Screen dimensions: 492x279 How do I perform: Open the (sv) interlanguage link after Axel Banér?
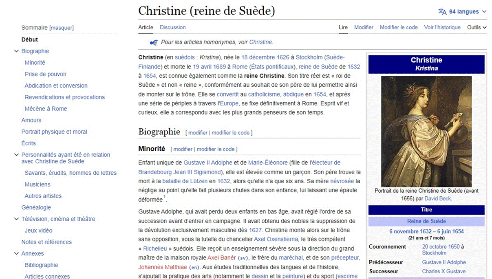click(x=243, y=258)
